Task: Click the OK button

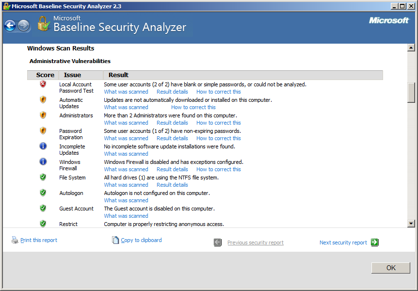Action: pyautogui.click(x=390, y=268)
